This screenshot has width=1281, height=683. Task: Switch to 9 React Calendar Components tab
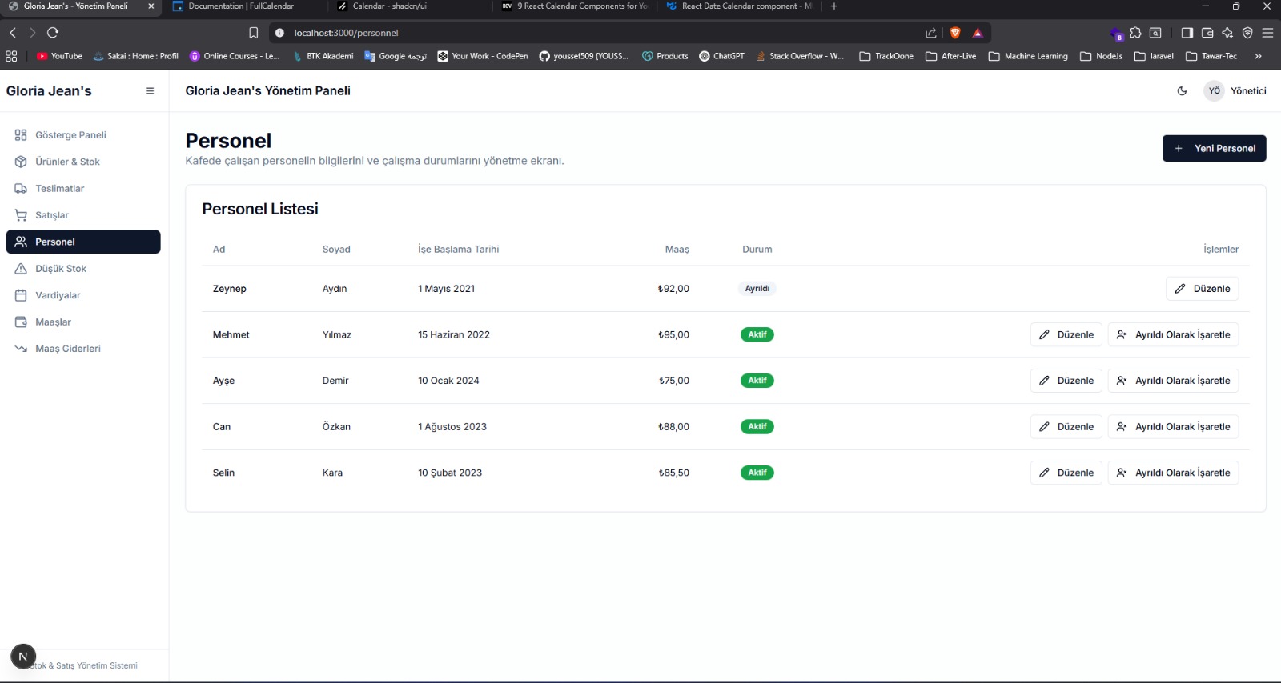pos(574,6)
